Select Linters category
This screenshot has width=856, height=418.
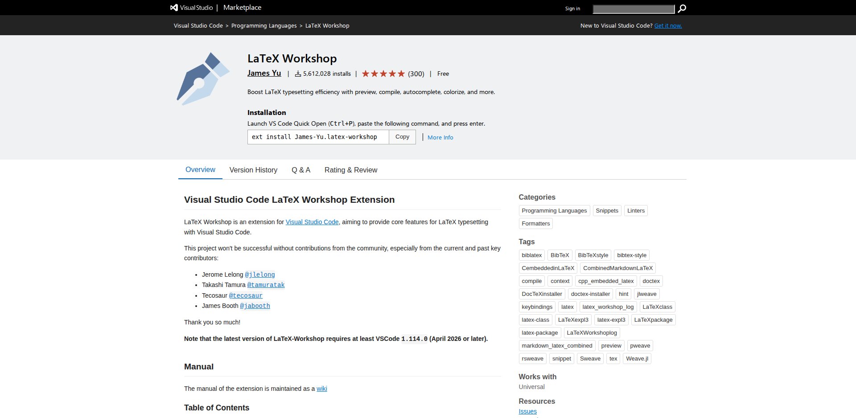(636, 211)
